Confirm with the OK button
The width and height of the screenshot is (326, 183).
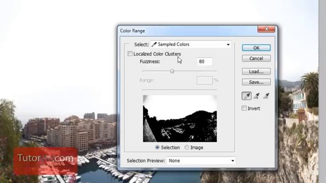[x=256, y=48]
